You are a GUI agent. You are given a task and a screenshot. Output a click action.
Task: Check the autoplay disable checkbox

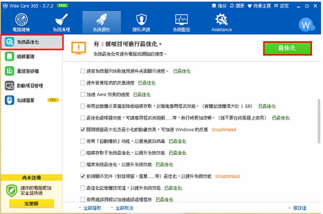click(x=83, y=141)
